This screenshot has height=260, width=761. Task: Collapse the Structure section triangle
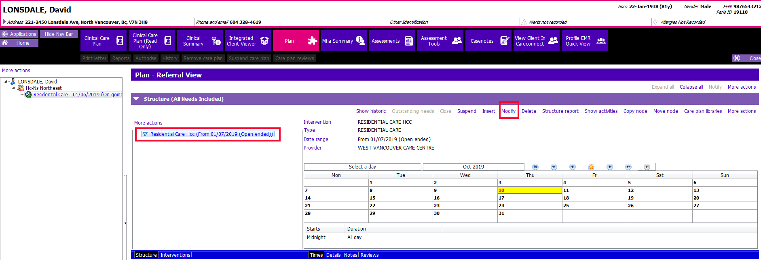[x=136, y=99]
